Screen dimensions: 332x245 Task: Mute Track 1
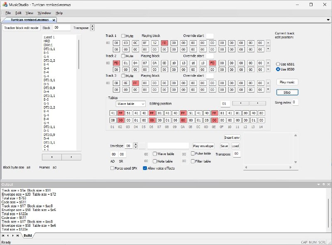123,36
